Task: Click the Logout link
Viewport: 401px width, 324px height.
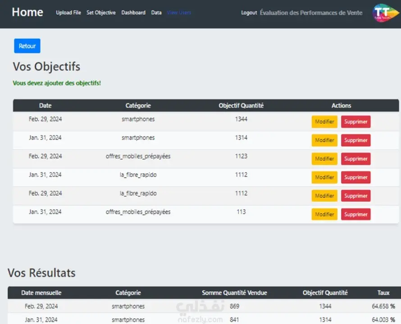Action: (249, 13)
